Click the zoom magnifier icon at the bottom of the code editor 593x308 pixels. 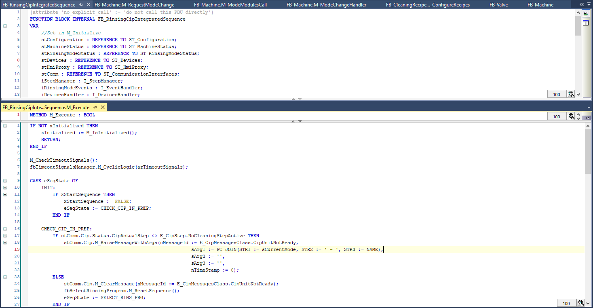tap(580, 303)
